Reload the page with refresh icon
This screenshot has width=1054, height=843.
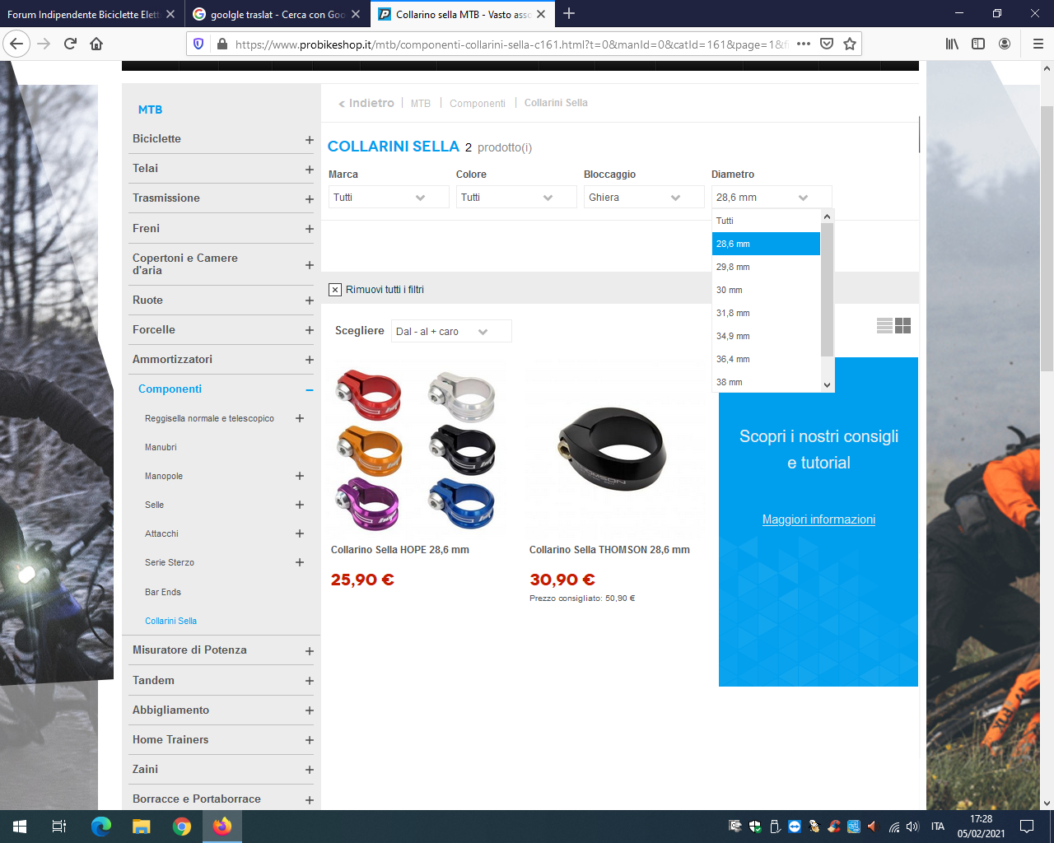[70, 44]
